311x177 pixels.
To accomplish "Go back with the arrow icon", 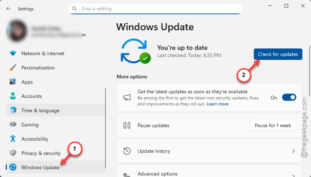I will tap(9, 9).
